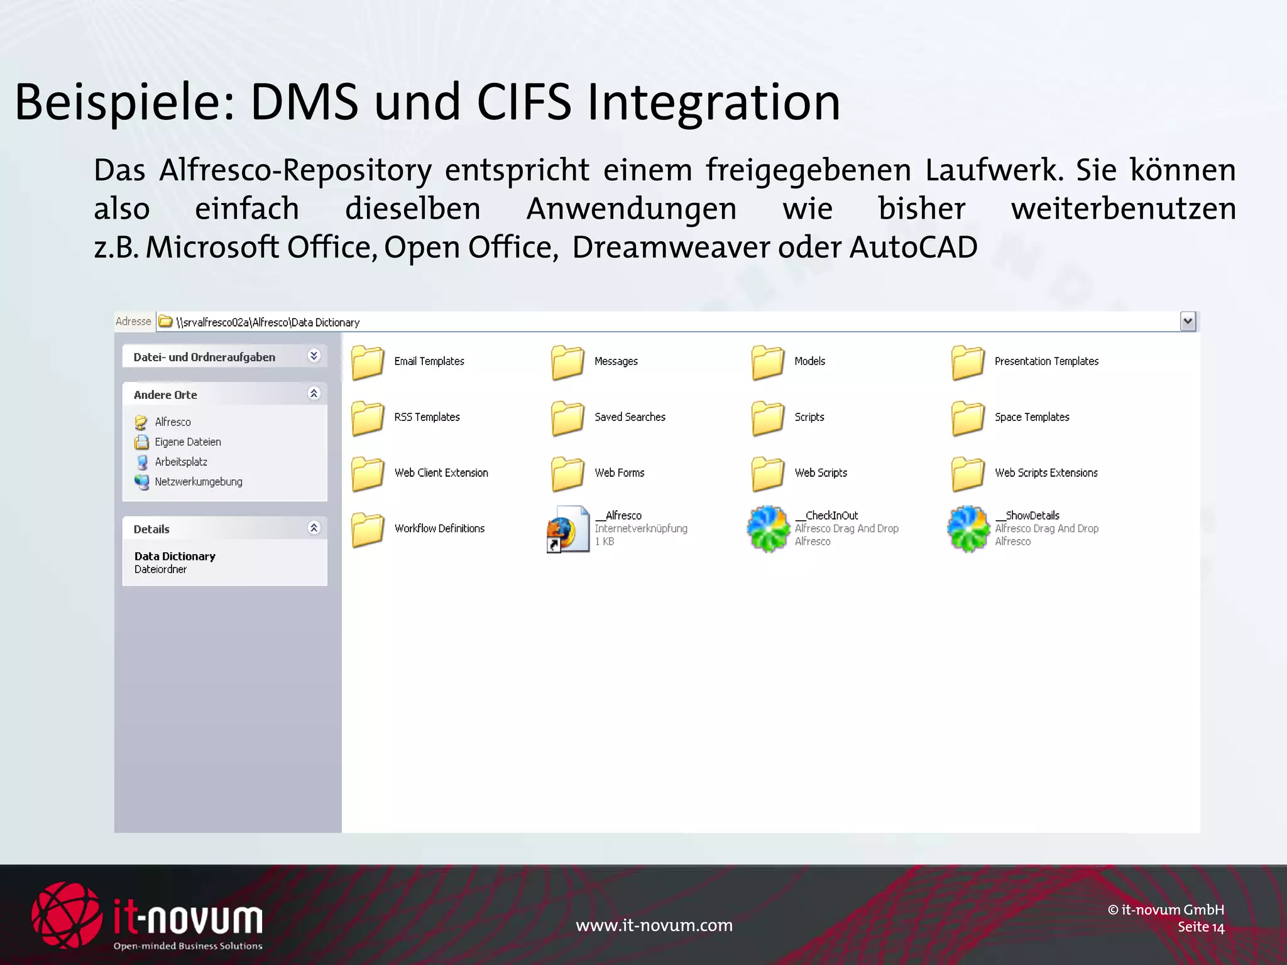Go to Eigene Dateien link
This screenshot has width=1287, height=965.
point(188,442)
